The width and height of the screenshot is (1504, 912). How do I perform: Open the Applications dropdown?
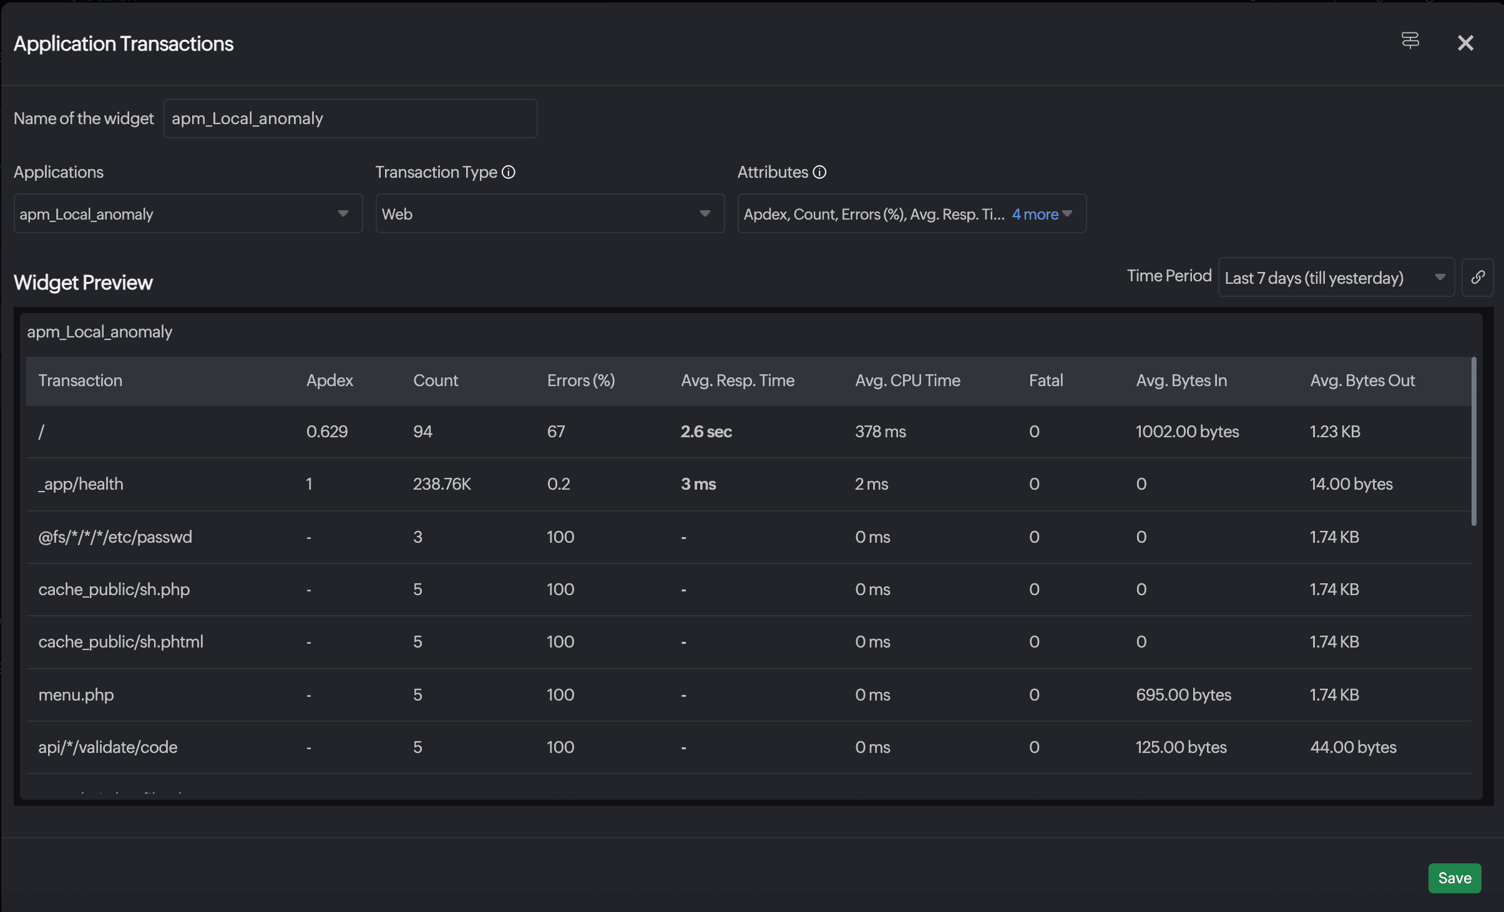point(188,214)
